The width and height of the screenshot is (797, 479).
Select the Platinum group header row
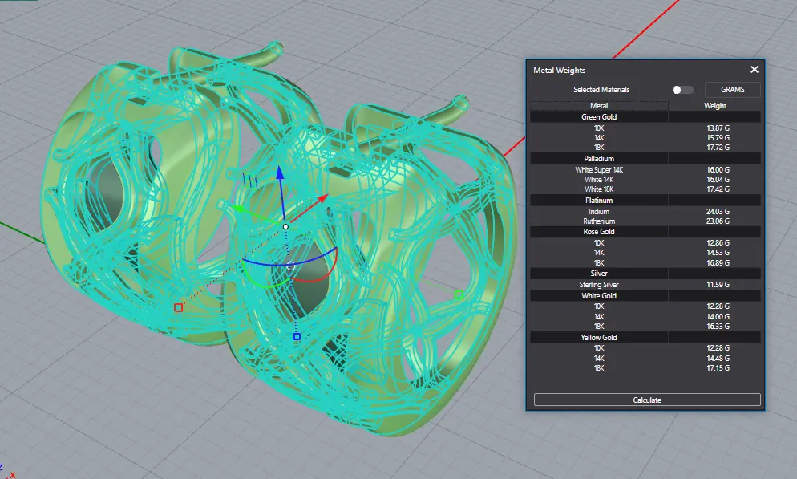[x=599, y=200]
